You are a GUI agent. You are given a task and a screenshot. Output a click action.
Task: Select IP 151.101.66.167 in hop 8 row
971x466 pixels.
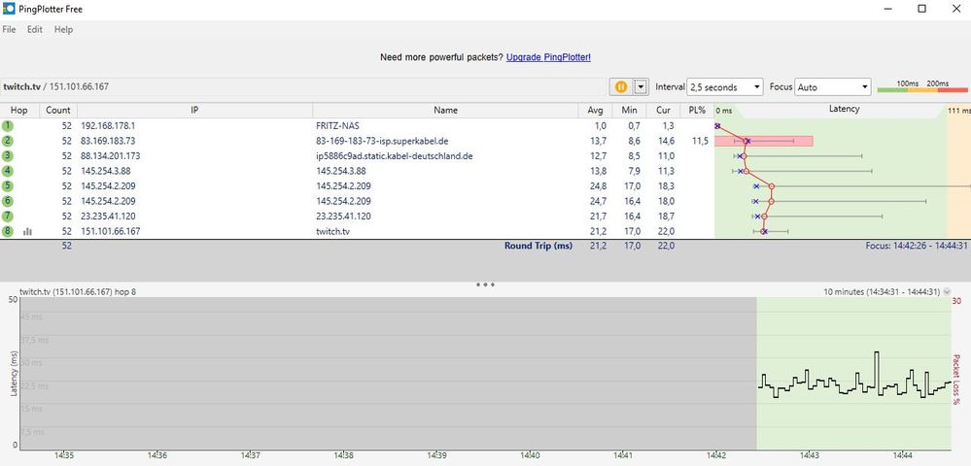[x=110, y=231]
